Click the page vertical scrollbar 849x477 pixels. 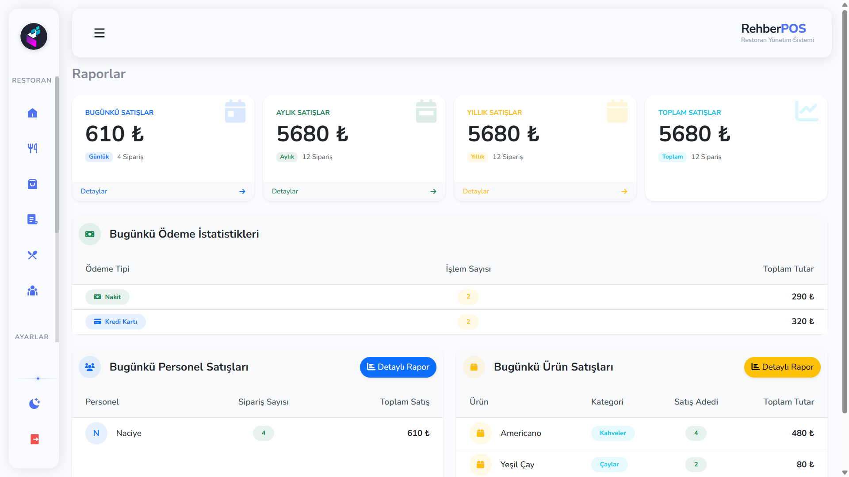(845, 212)
